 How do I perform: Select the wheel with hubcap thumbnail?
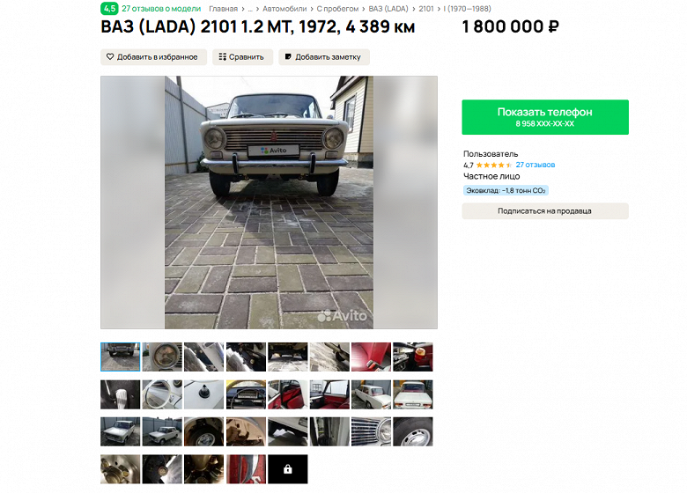(413, 431)
